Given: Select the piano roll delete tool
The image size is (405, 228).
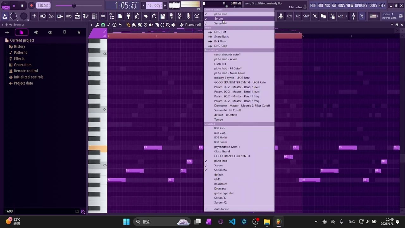Looking at the screenshot, I should [145, 25].
